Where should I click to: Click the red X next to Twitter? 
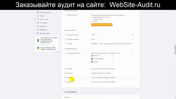click(65, 82)
